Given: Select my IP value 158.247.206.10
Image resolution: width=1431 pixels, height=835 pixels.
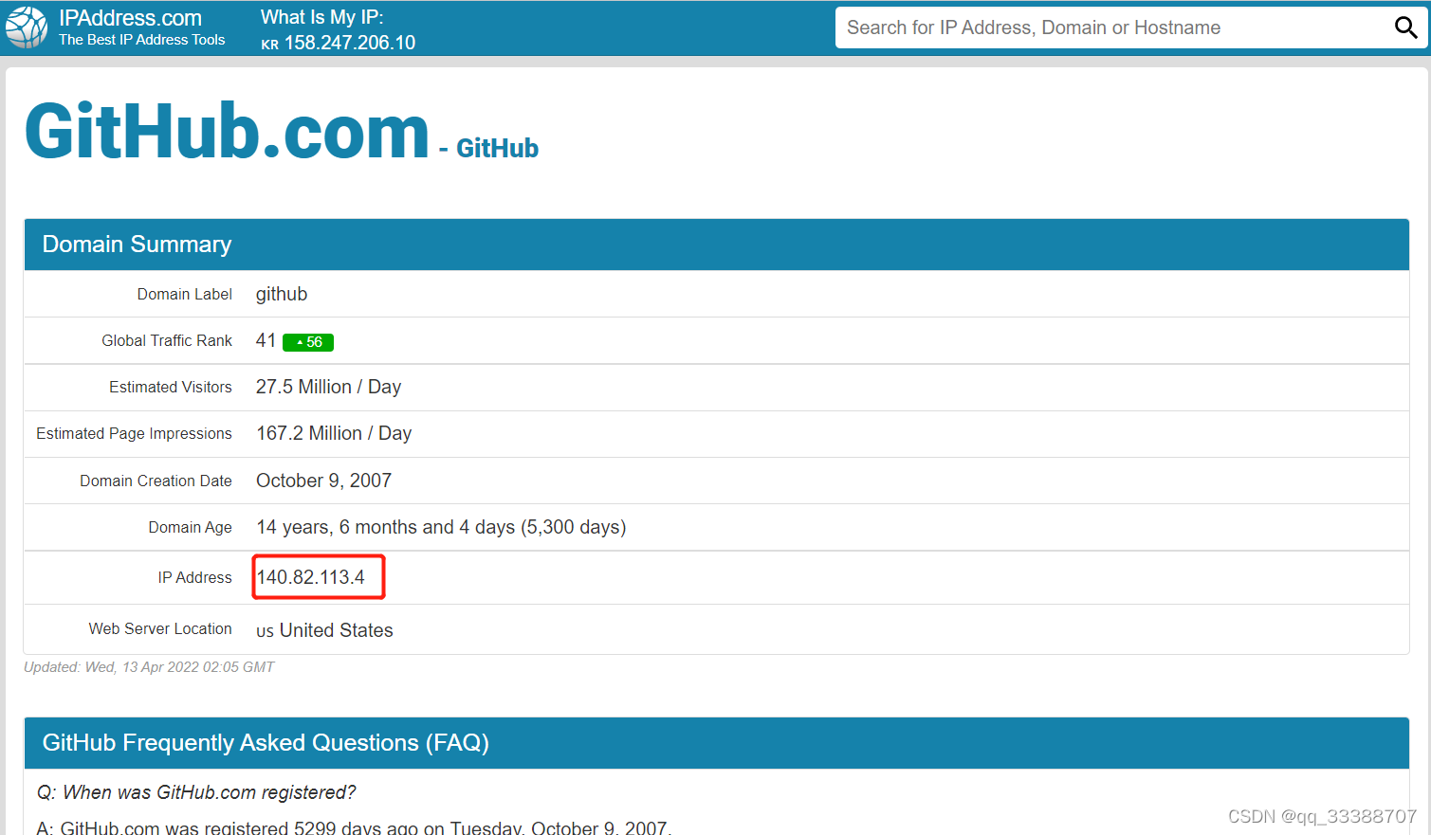Looking at the screenshot, I should point(350,43).
